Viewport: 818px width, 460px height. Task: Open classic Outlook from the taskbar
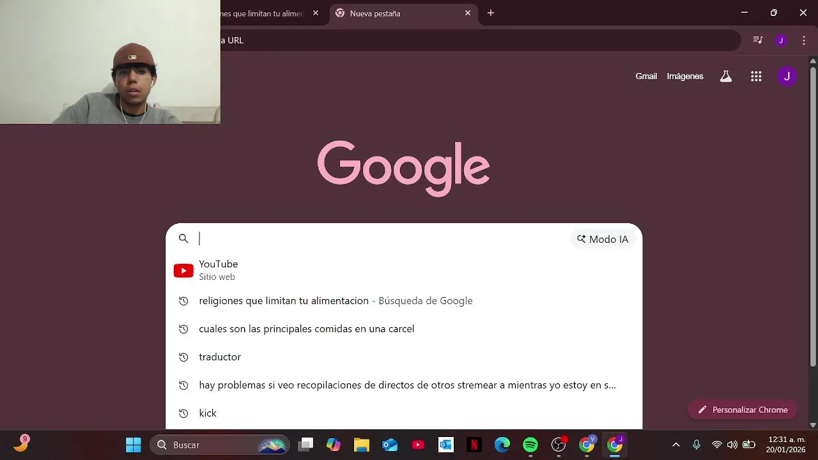(x=446, y=445)
